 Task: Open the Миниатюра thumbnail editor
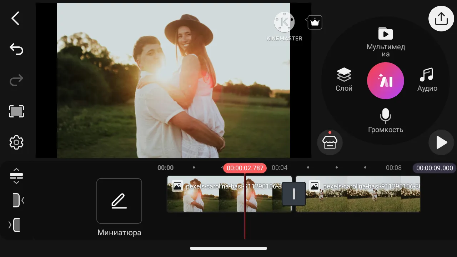119,201
